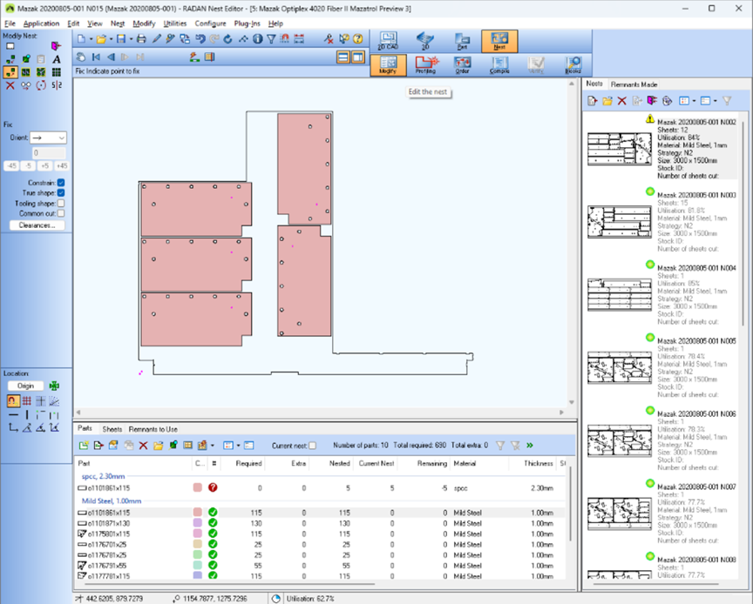This screenshot has height=604, width=753.
Task: Switch to the Remnants Made tab
Action: [634, 84]
